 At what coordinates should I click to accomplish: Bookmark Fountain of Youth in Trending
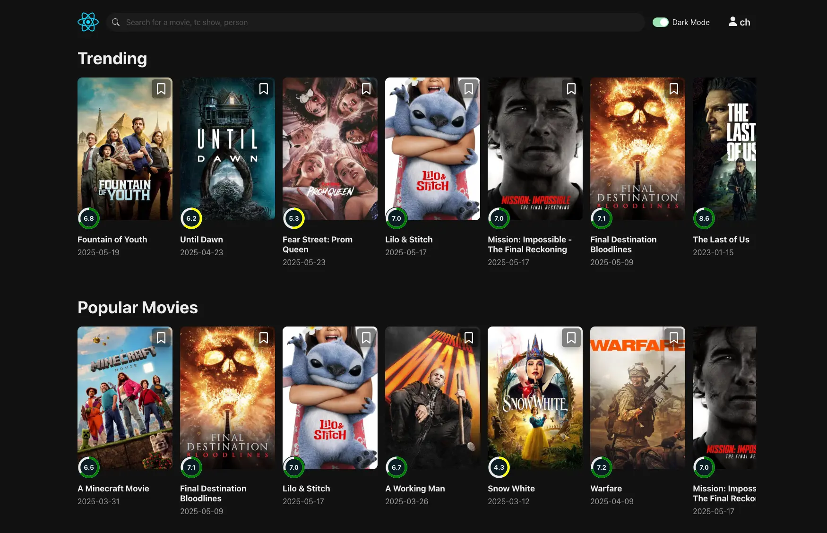click(161, 89)
